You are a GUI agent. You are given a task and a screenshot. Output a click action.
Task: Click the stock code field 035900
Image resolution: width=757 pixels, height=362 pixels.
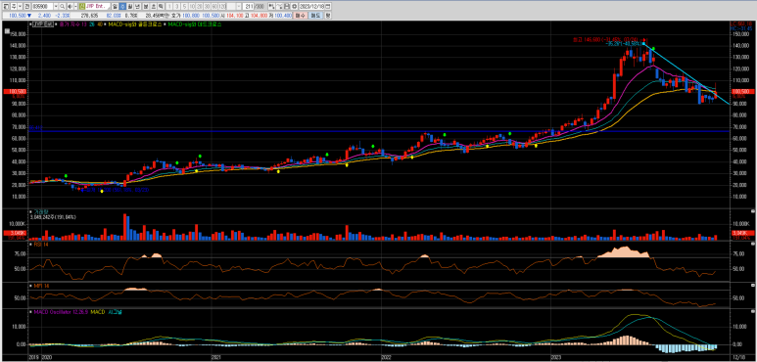coord(42,6)
